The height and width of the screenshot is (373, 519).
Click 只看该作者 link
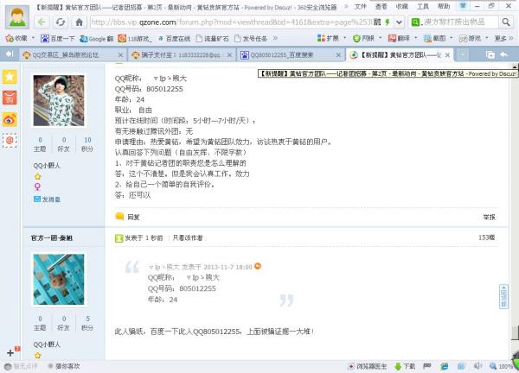coord(188,238)
